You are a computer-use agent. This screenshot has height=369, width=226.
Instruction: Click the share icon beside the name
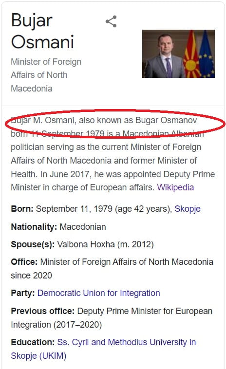[111, 21]
